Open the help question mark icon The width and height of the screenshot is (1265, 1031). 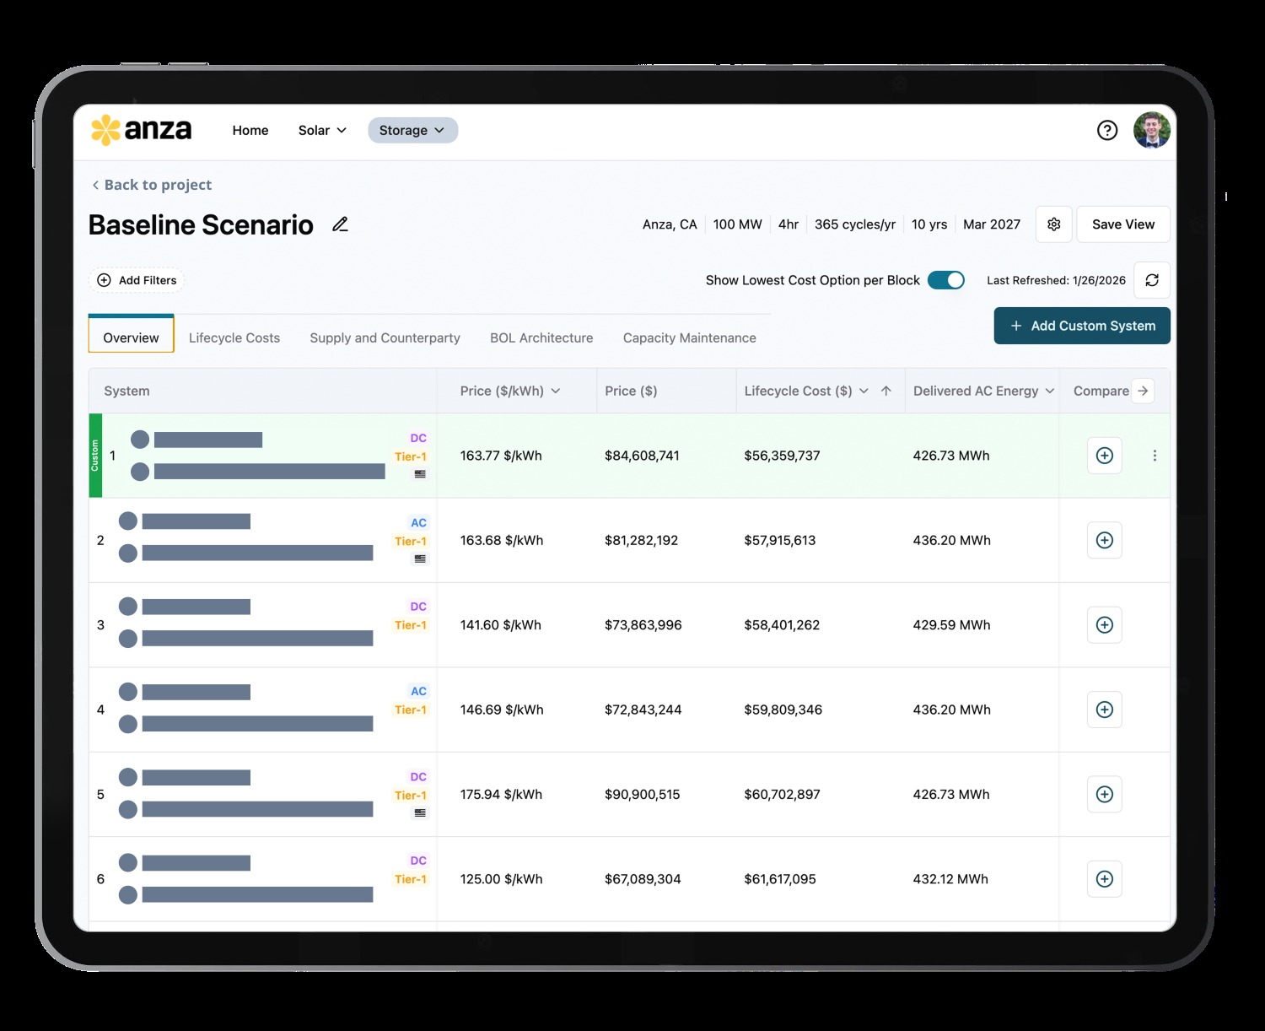tap(1107, 129)
